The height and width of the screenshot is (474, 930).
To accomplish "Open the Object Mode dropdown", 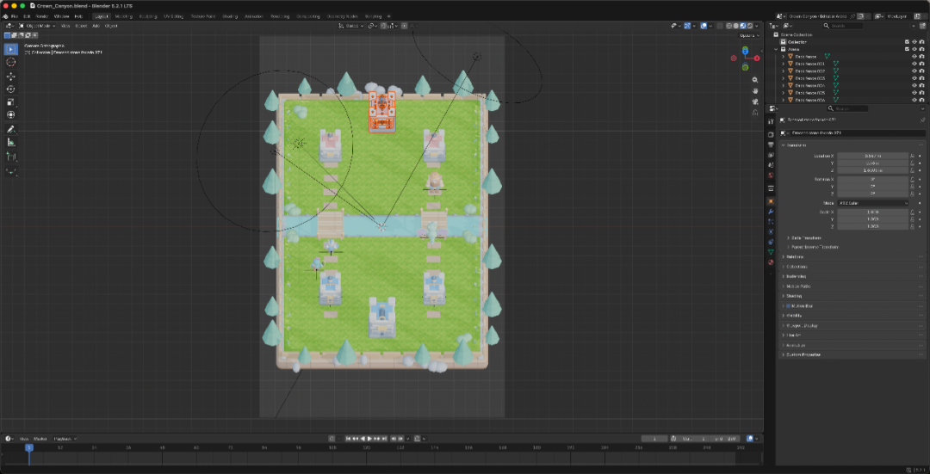I will tap(37, 26).
